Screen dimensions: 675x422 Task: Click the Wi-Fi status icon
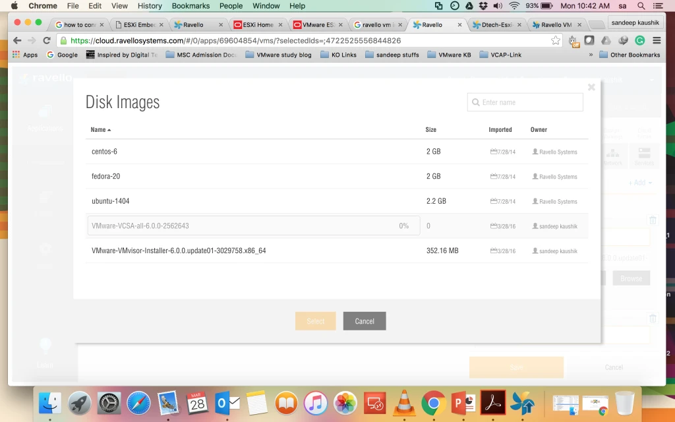514,5
